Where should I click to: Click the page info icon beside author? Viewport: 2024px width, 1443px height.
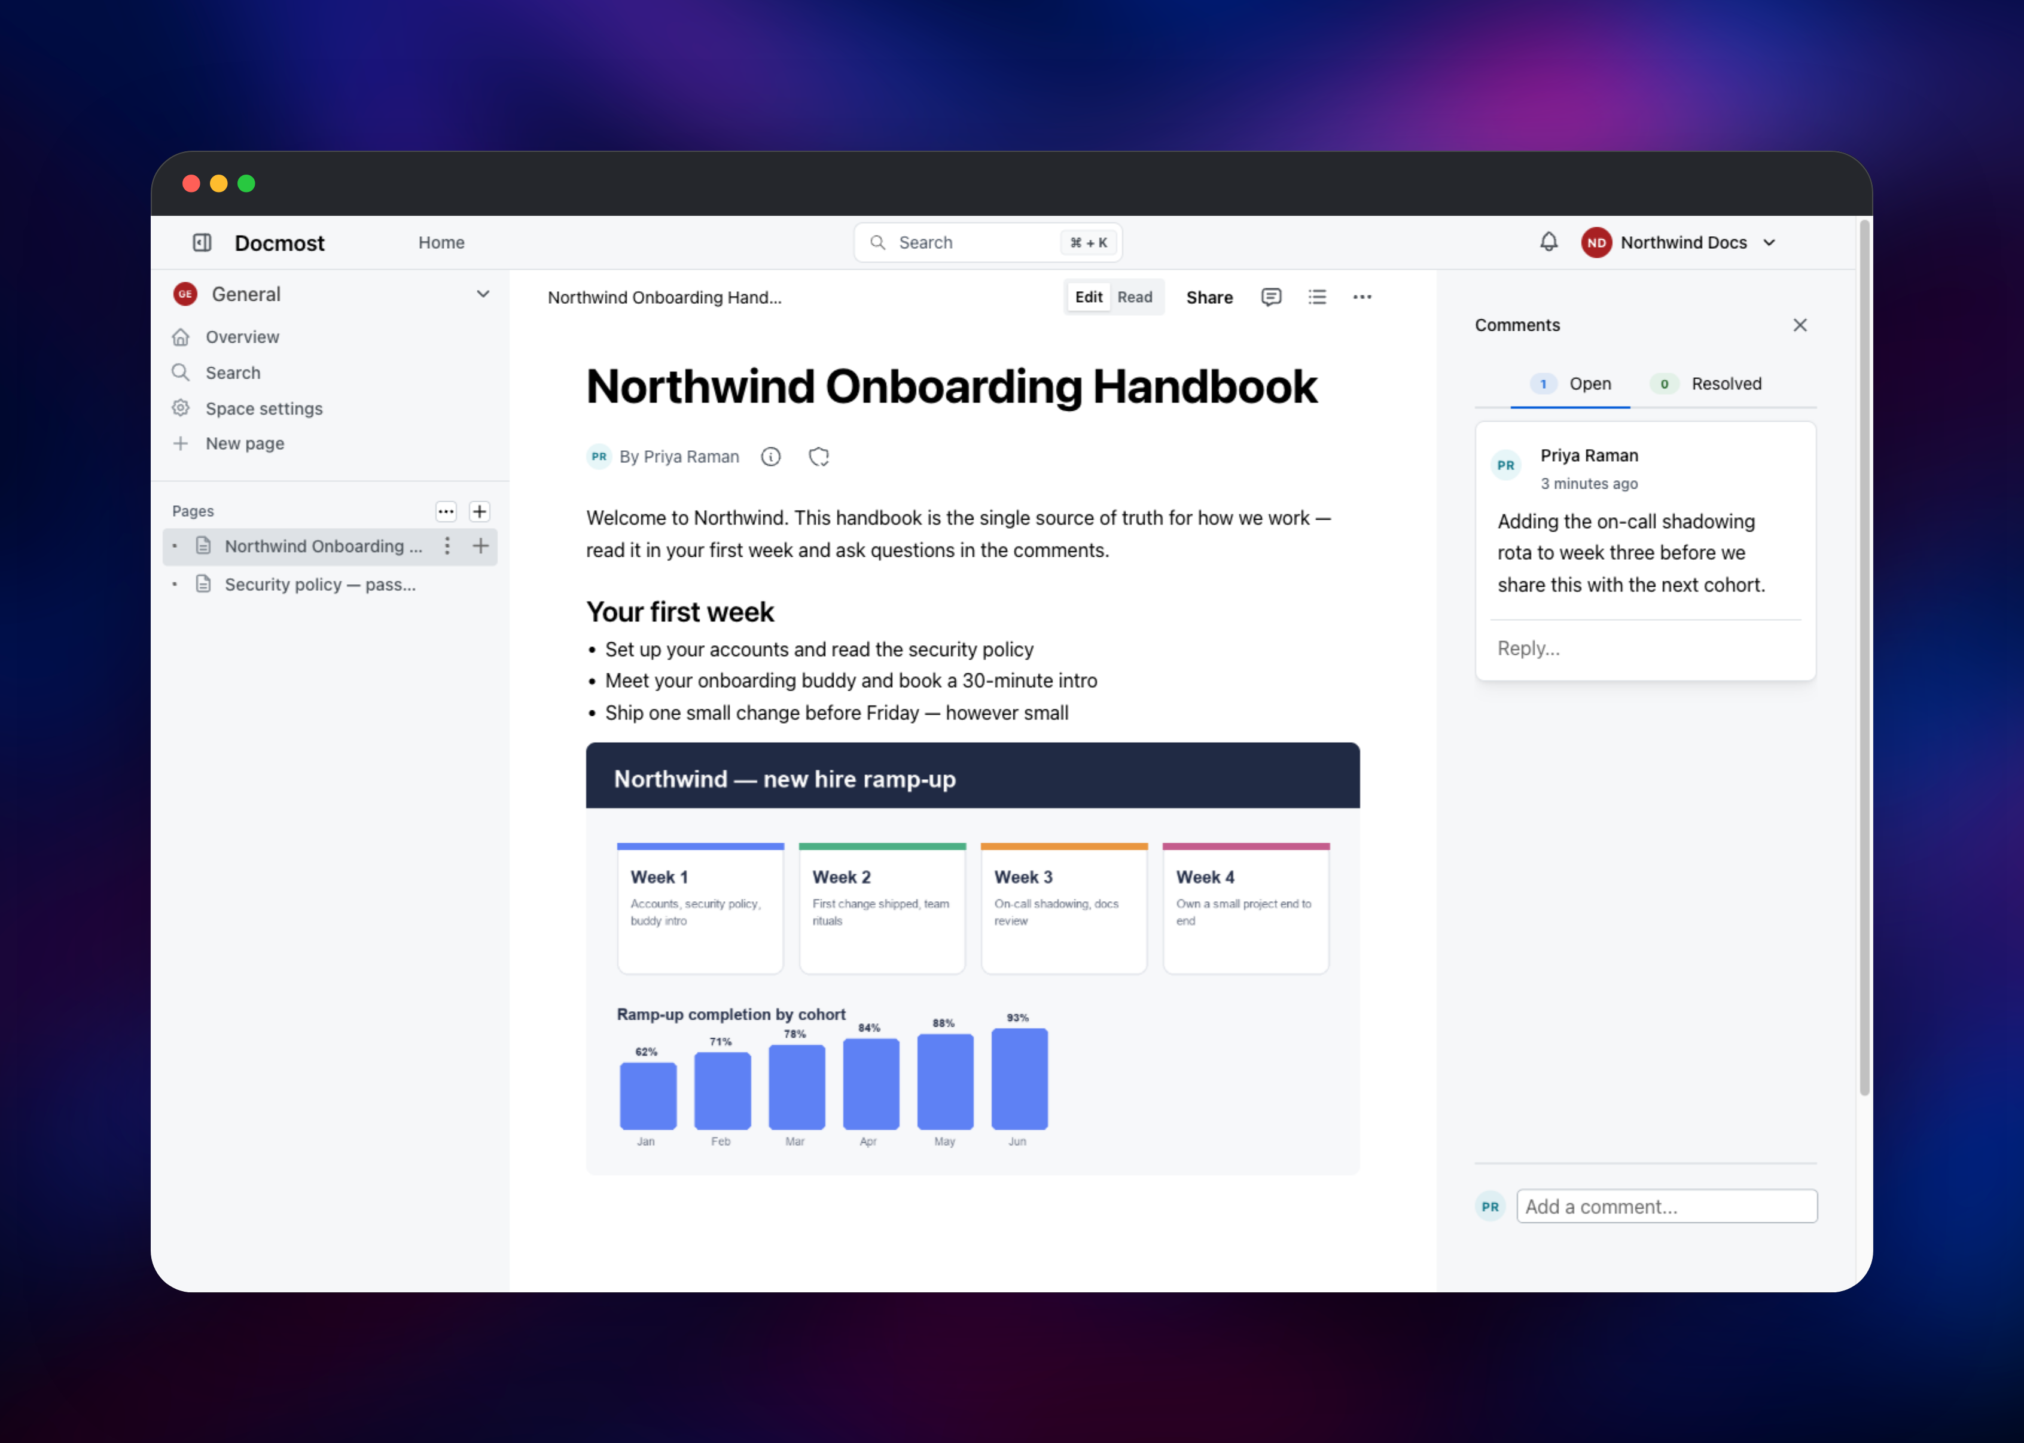coord(770,457)
